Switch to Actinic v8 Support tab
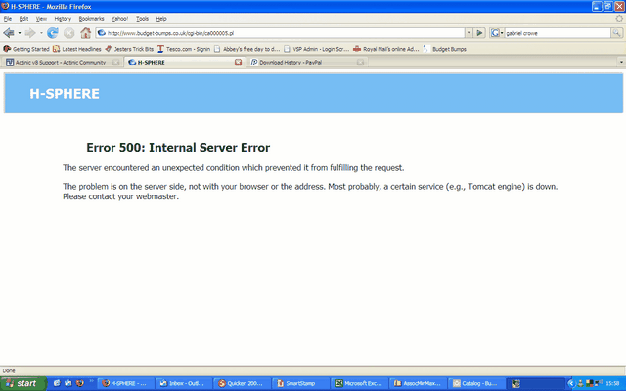Image resolution: width=626 pixels, height=391 pixels. coord(59,63)
